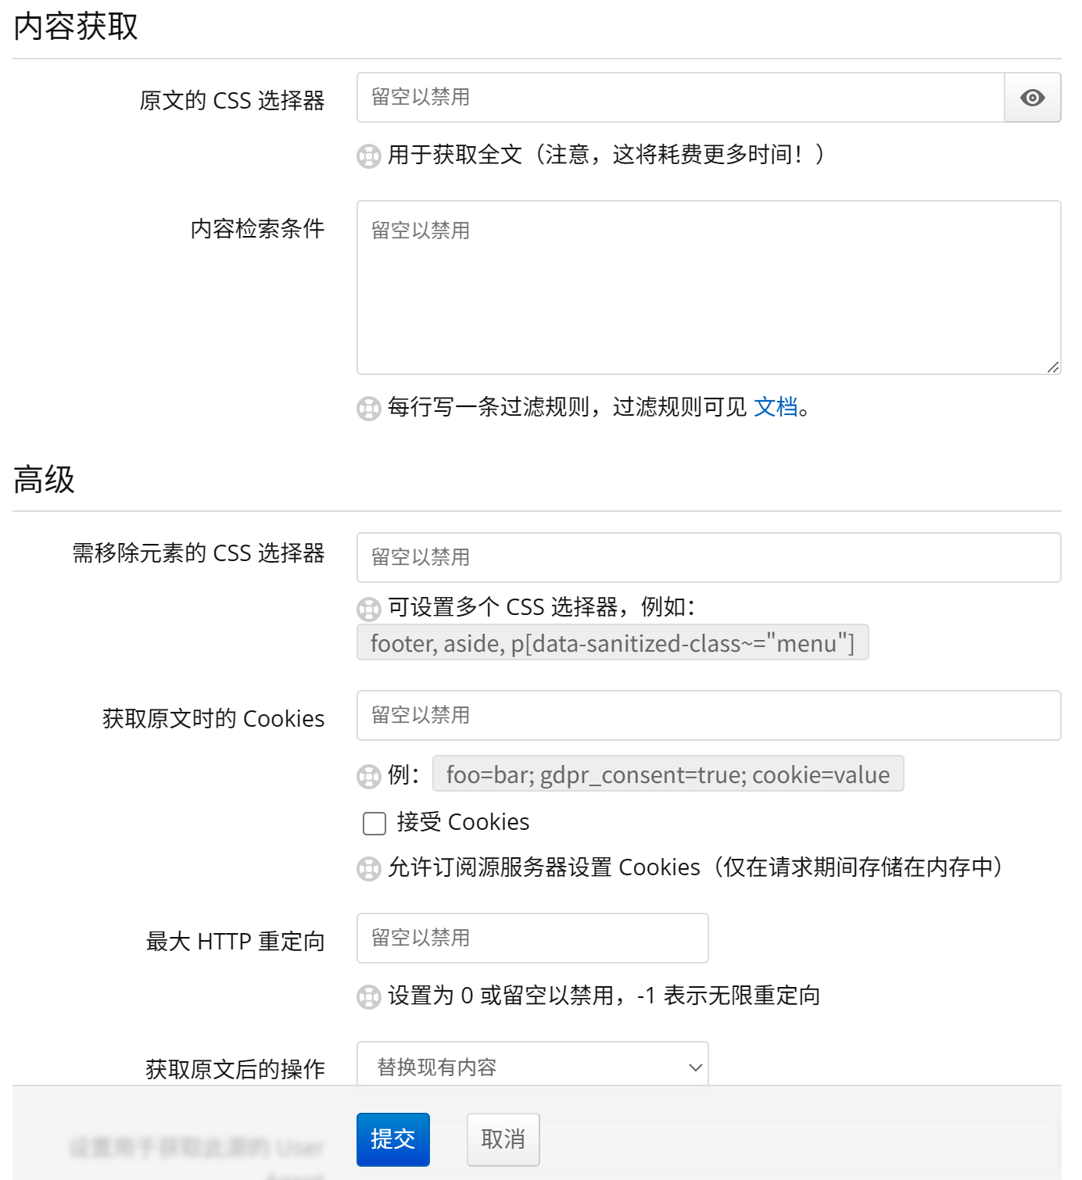1082x1180 pixels.
Task: Click the eye preview icon for CSS selector
Action: (x=1032, y=98)
